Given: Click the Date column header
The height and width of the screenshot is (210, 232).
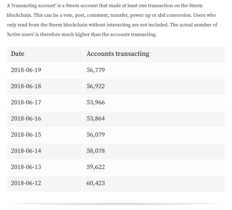Looking at the screenshot, I should pyautogui.click(x=45, y=55).
